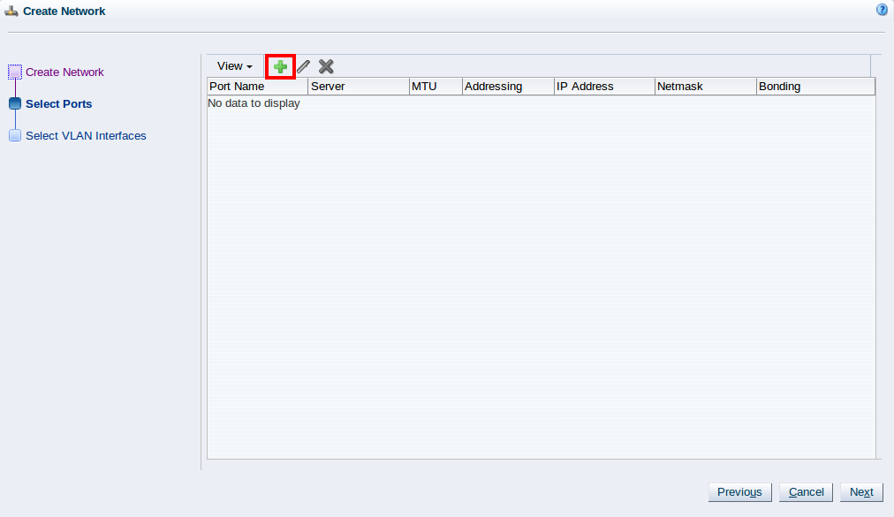Sort by the Server column header
This screenshot has width=894, height=517.
[x=359, y=87]
